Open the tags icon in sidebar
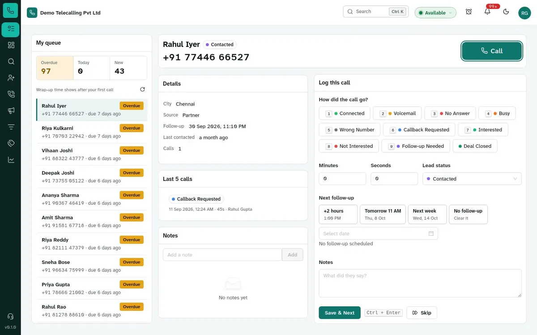Screen dimensions: 537x335 tap(11, 143)
